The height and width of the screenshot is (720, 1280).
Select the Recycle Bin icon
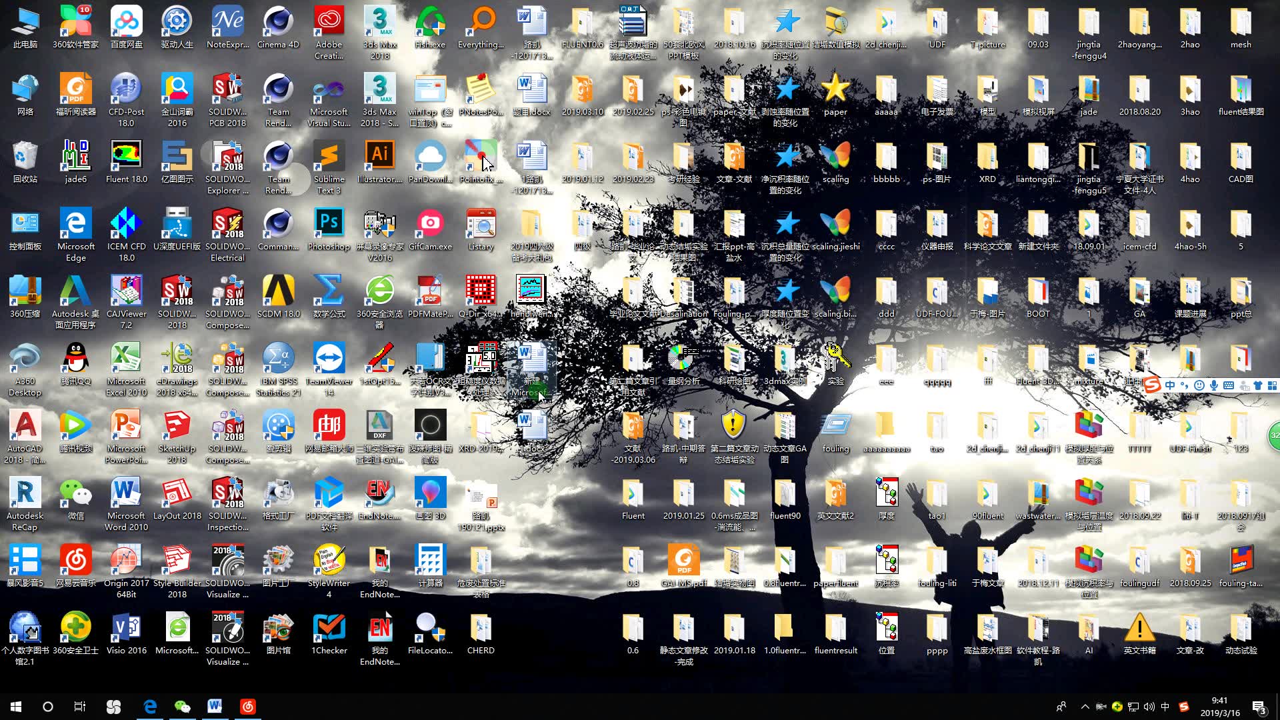25,156
